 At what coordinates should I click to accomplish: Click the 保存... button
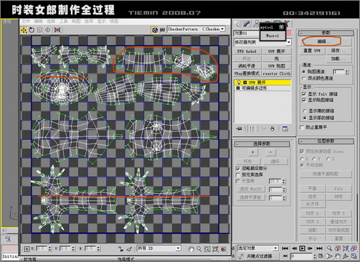coord(338,51)
